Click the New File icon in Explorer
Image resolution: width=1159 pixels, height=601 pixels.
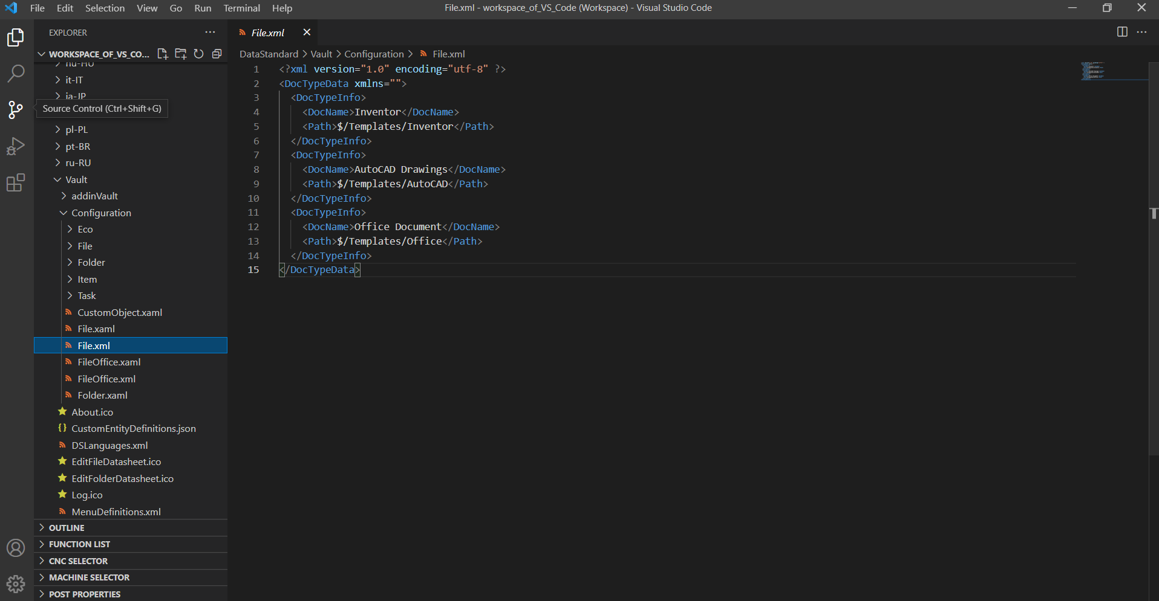pos(162,54)
